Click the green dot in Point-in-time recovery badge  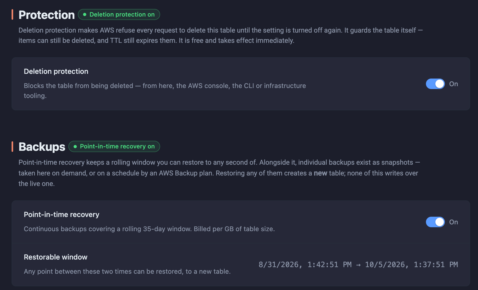[75, 147]
